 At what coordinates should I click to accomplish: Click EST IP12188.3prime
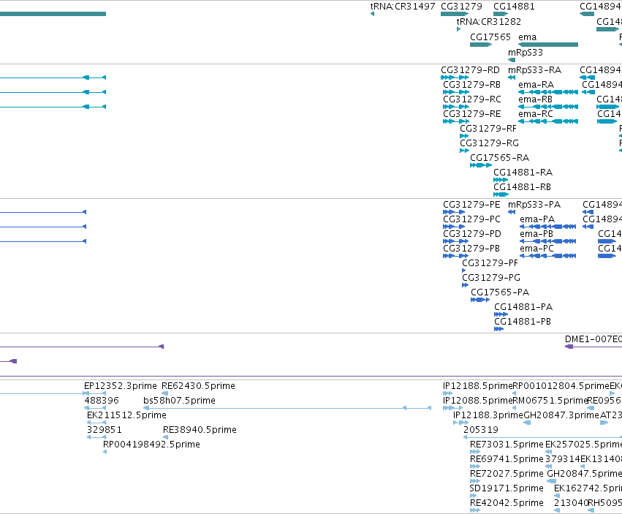pyautogui.click(x=488, y=415)
